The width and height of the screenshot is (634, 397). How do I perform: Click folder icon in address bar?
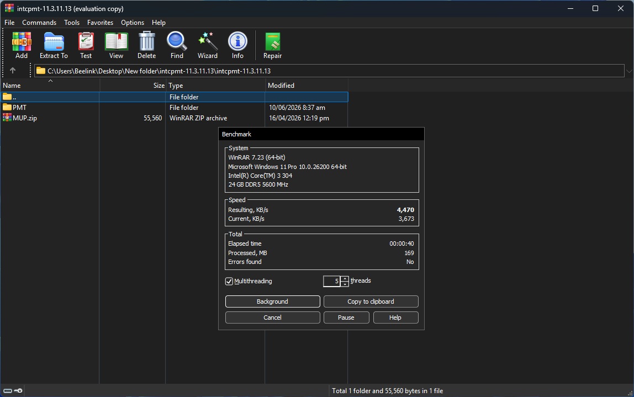click(x=40, y=71)
